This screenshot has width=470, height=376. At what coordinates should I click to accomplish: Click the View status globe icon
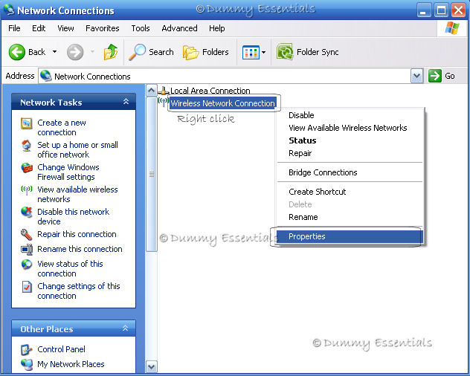[x=27, y=265]
